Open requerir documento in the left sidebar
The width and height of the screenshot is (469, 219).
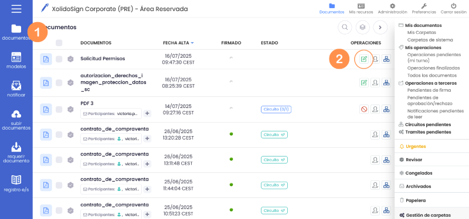pyautogui.click(x=16, y=152)
